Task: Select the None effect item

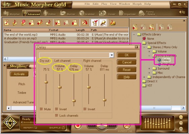Action: [x=151, y=39]
